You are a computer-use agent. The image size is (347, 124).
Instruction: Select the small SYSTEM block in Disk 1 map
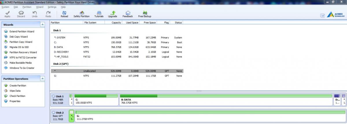[71, 99]
